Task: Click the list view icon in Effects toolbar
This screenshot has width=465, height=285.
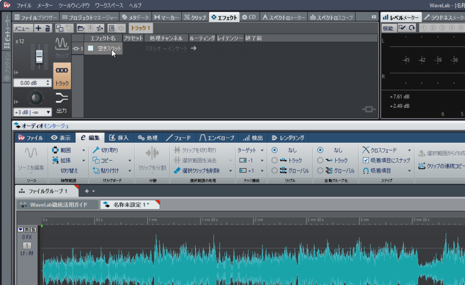Action: 112,28
